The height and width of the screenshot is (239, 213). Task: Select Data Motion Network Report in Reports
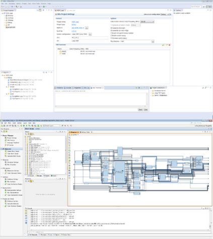25,80
